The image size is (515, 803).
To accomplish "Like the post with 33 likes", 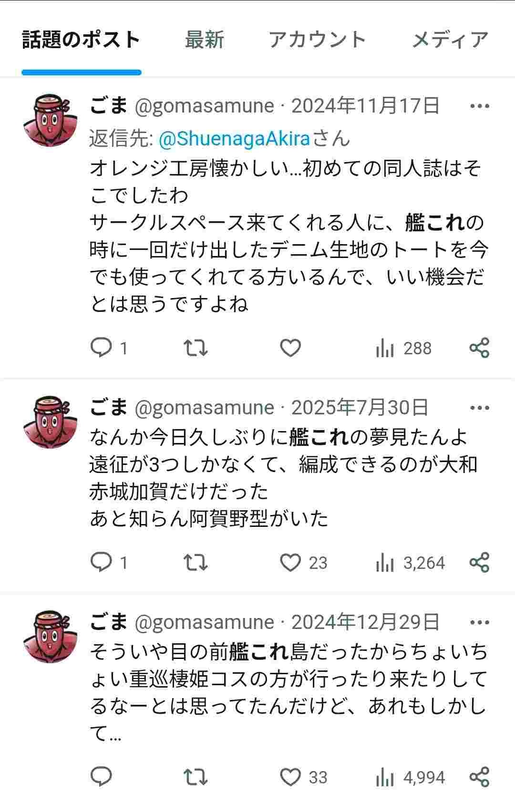I will pyautogui.click(x=290, y=777).
